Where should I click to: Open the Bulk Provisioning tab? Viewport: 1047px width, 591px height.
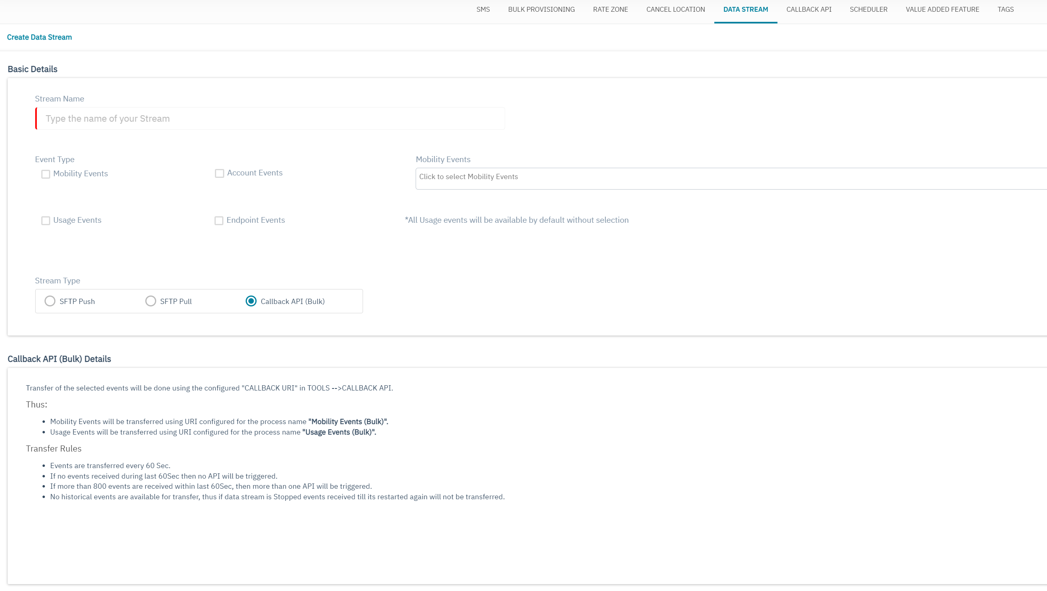541,9
